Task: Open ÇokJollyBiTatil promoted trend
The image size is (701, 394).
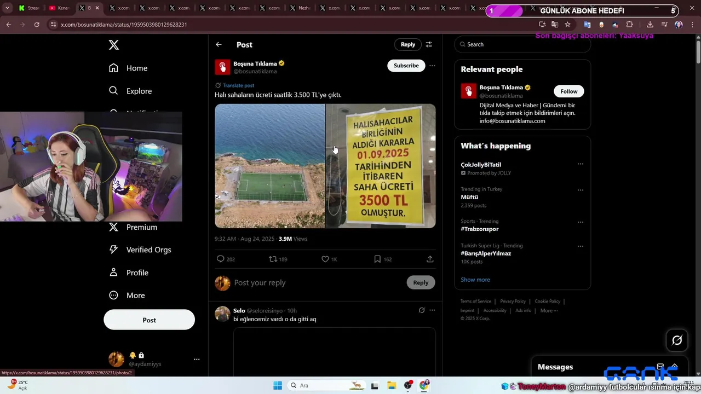Action: click(x=481, y=165)
